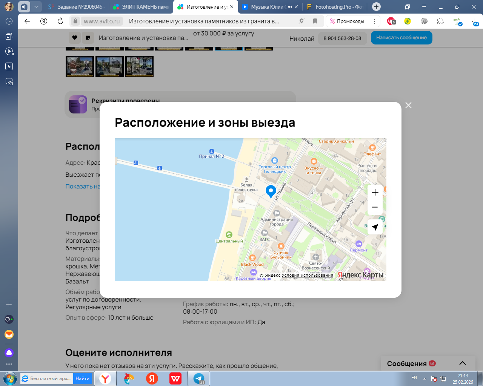Bookmark this page in the address bar
This screenshot has height=386, width=483.
point(315,21)
